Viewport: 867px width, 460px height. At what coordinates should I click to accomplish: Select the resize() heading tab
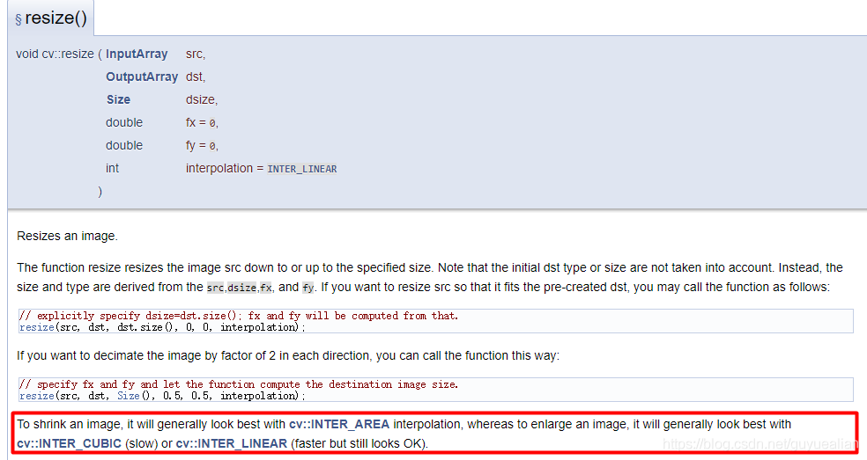coord(56,18)
